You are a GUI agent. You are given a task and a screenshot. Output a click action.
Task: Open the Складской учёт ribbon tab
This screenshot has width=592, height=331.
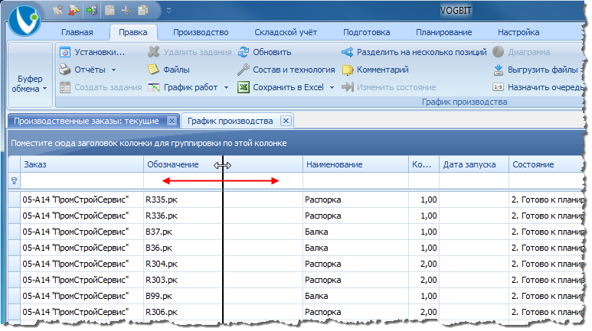[286, 32]
